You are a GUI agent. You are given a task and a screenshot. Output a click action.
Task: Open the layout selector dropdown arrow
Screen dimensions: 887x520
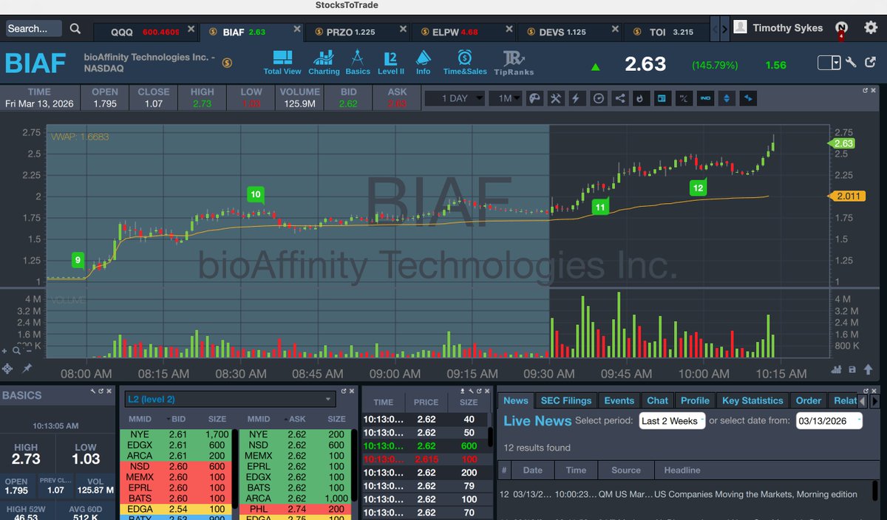coord(836,63)
